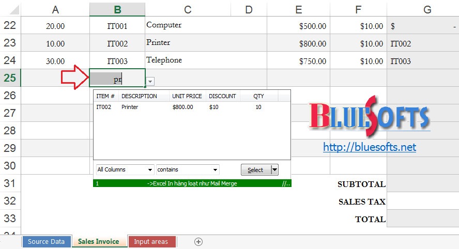
Task: Select column E header
Action: 299,10
